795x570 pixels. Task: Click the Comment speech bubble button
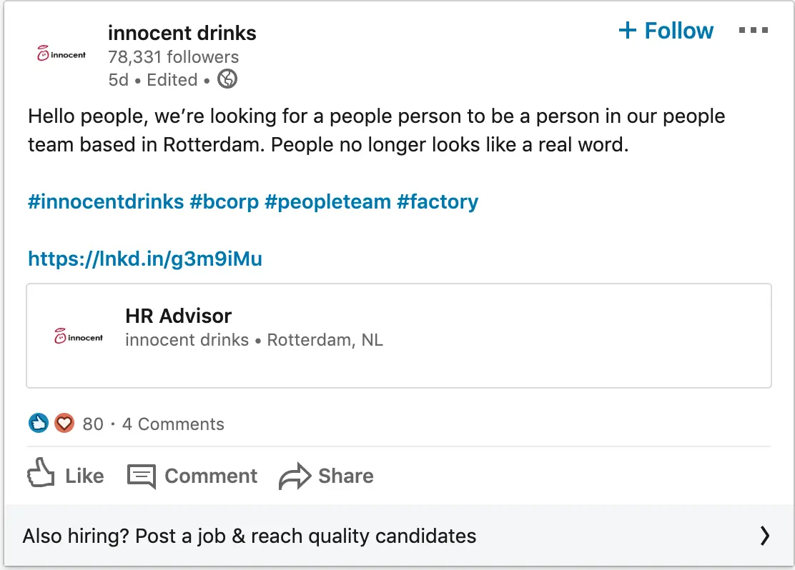click(192, 476)
